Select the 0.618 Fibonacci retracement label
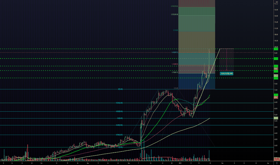 [x=119, y=125]
